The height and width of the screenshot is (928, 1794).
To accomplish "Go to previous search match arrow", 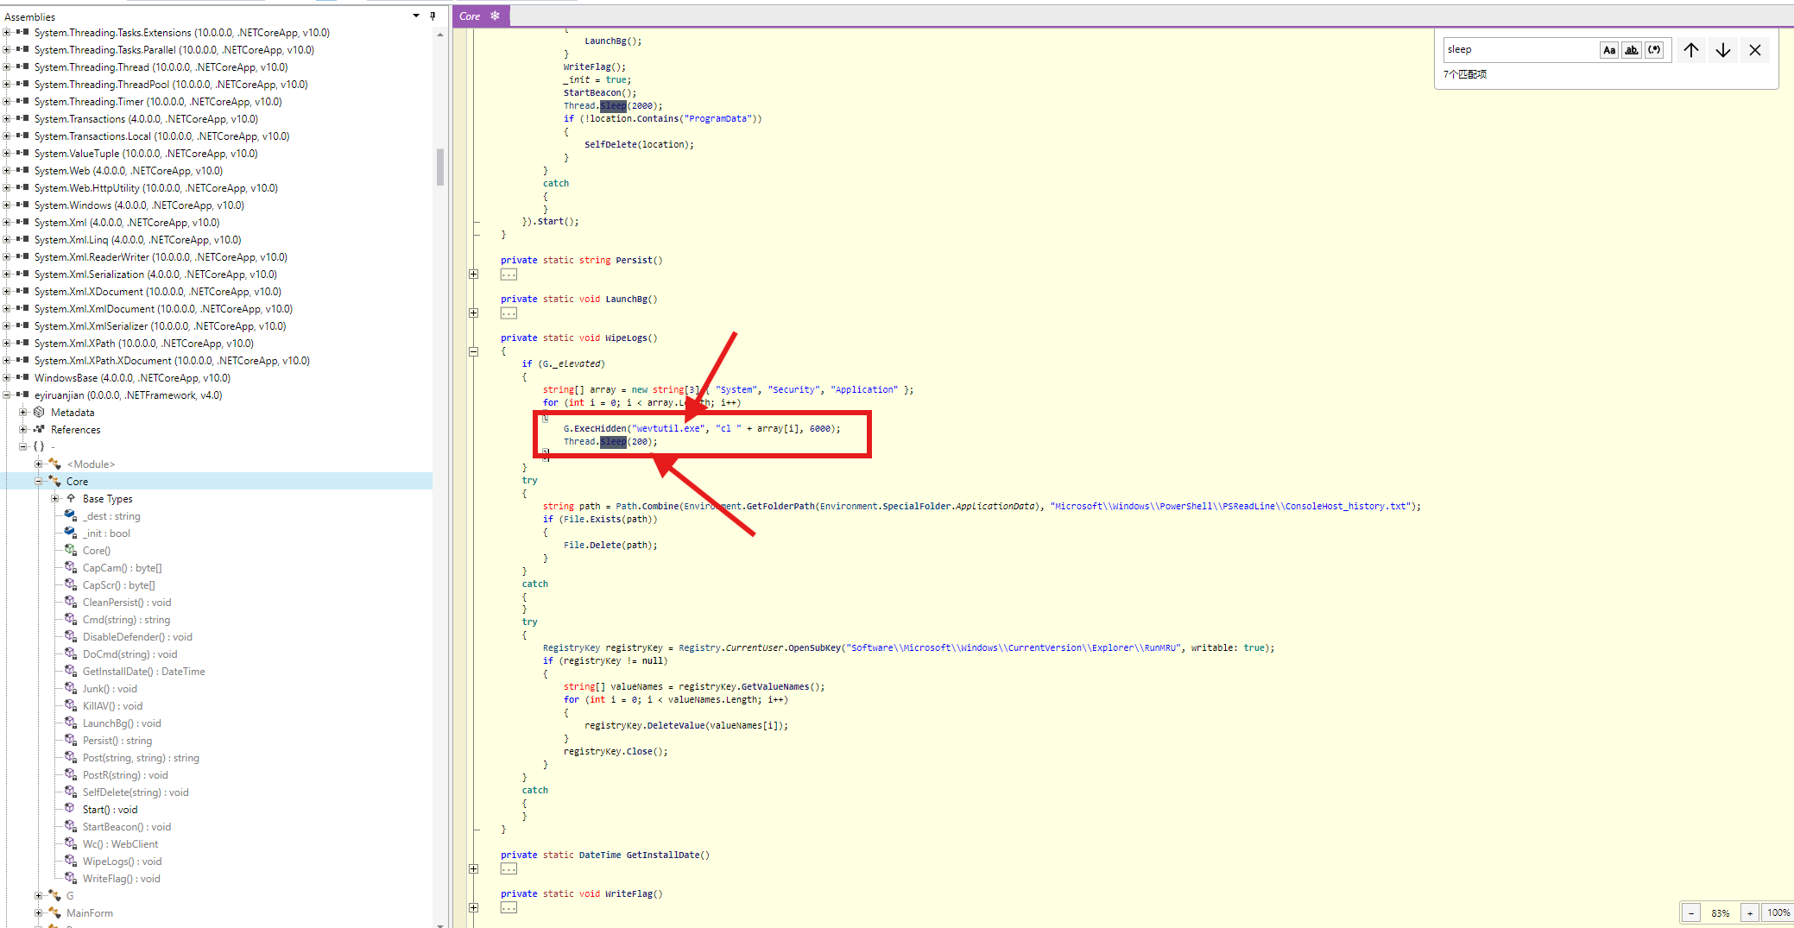I will (1691, 50).
